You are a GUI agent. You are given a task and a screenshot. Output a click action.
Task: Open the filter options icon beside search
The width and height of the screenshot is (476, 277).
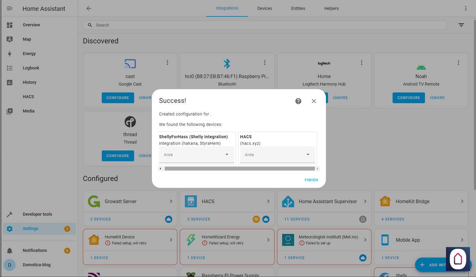click(x=461, y=25)
